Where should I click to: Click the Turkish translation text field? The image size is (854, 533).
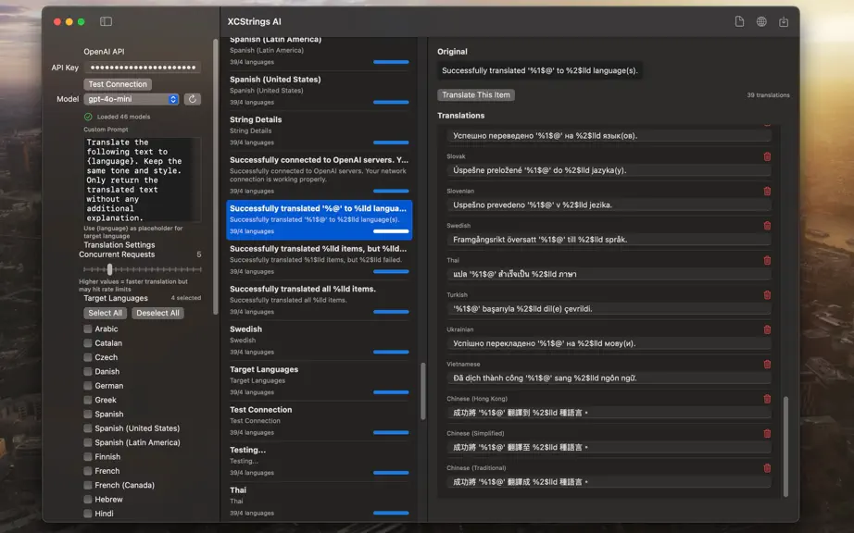[x=609, y=308]
